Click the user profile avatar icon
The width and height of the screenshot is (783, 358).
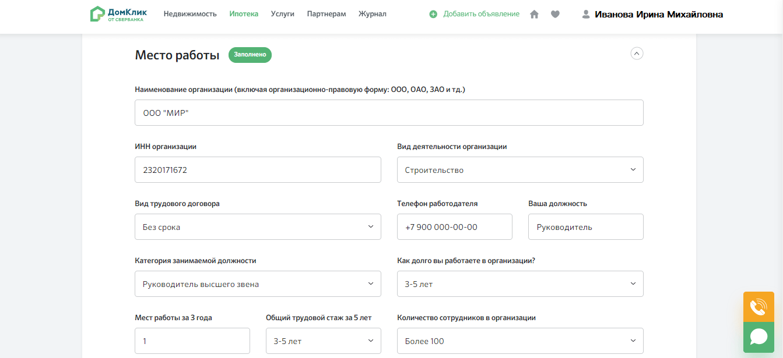[586, 14]
